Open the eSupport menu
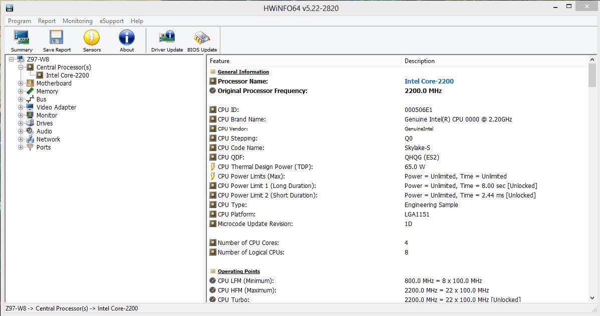The width and height of the screenshot is (600, 316). point(112,21)
